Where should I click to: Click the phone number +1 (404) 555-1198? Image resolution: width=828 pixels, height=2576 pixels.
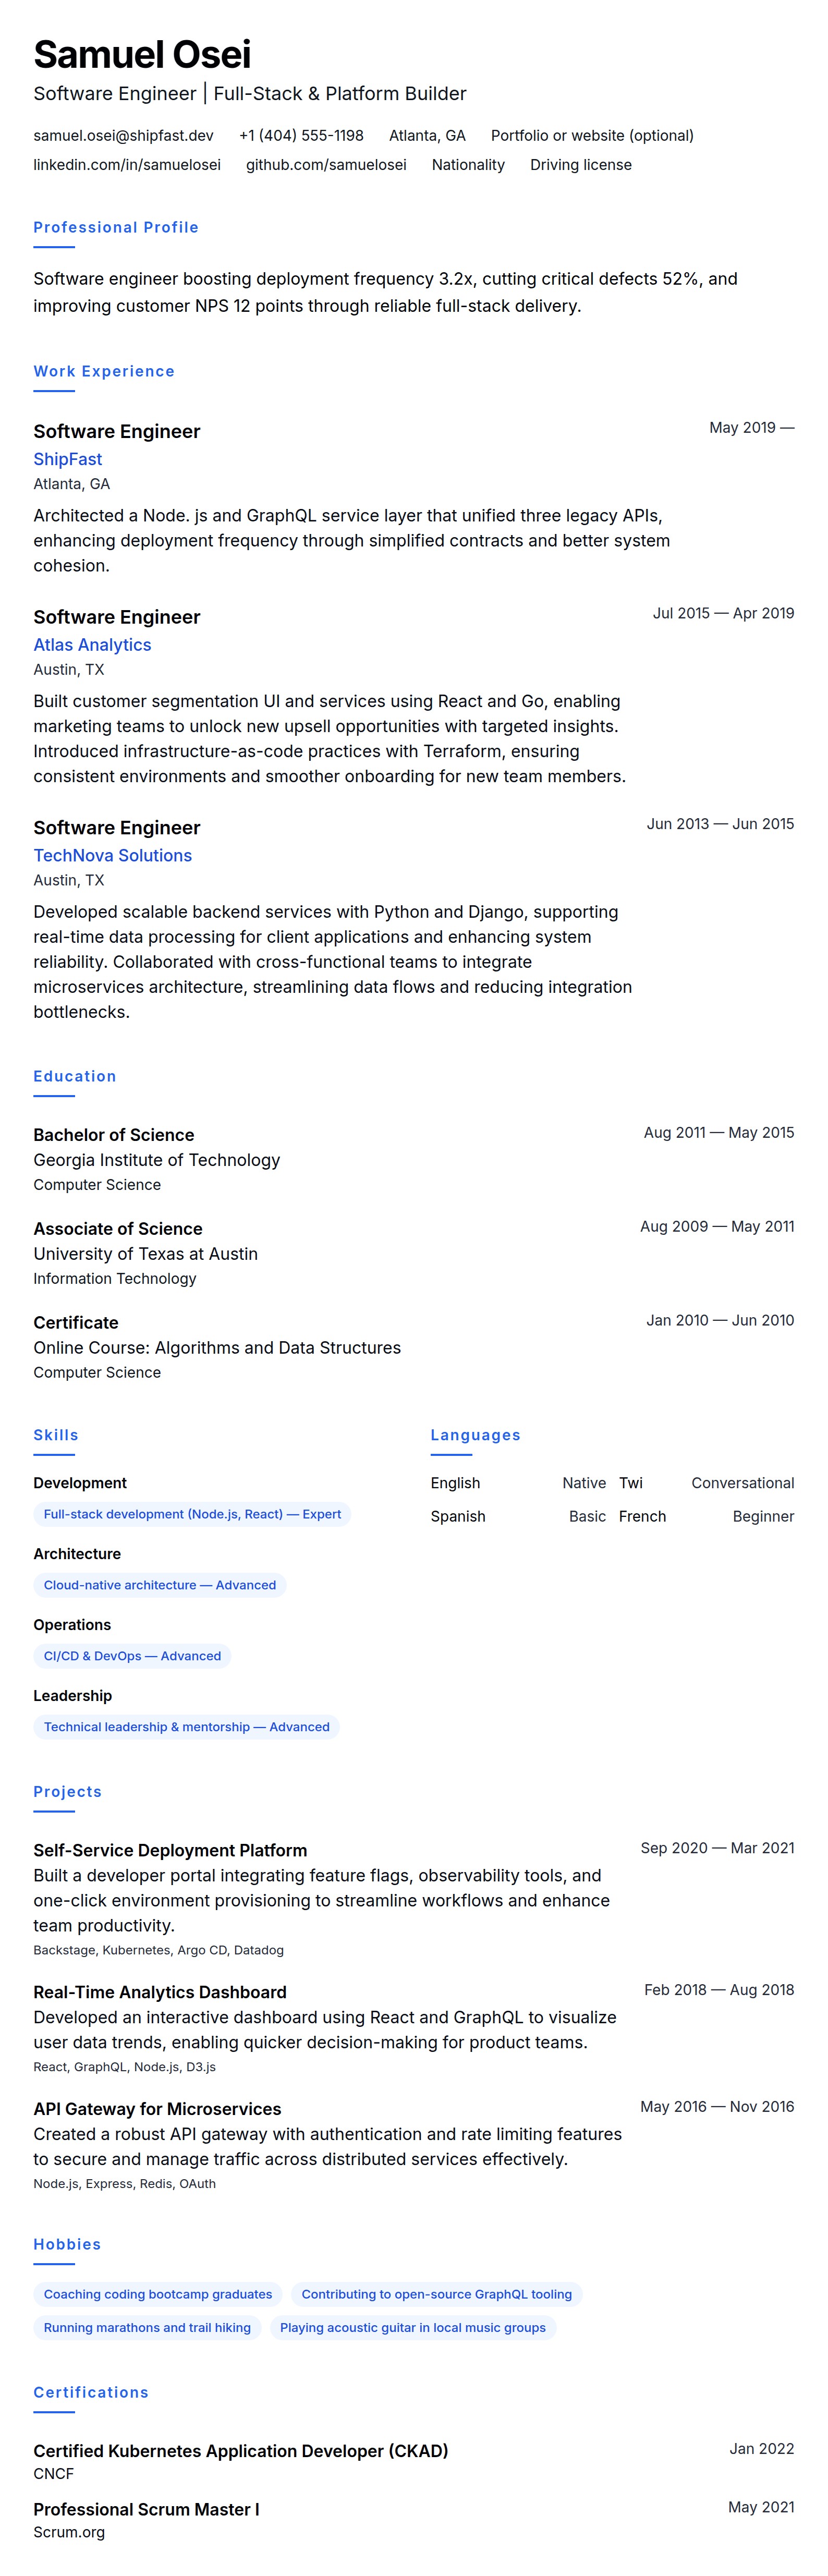[301, 136]
